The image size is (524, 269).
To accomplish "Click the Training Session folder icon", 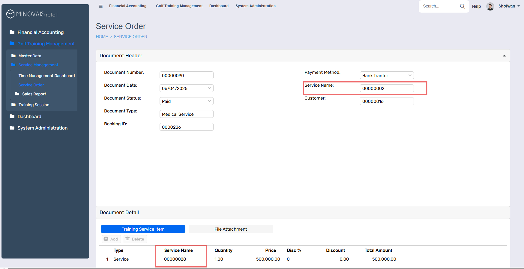I will tap(13, 105).
